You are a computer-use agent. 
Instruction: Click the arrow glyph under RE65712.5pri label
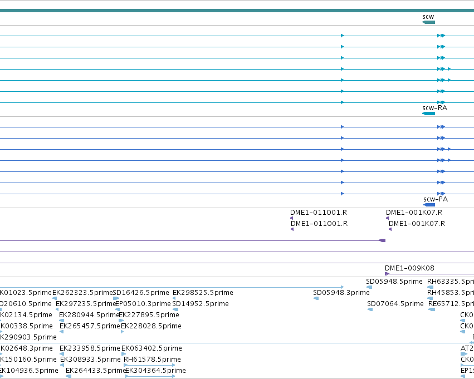[432, 309]
